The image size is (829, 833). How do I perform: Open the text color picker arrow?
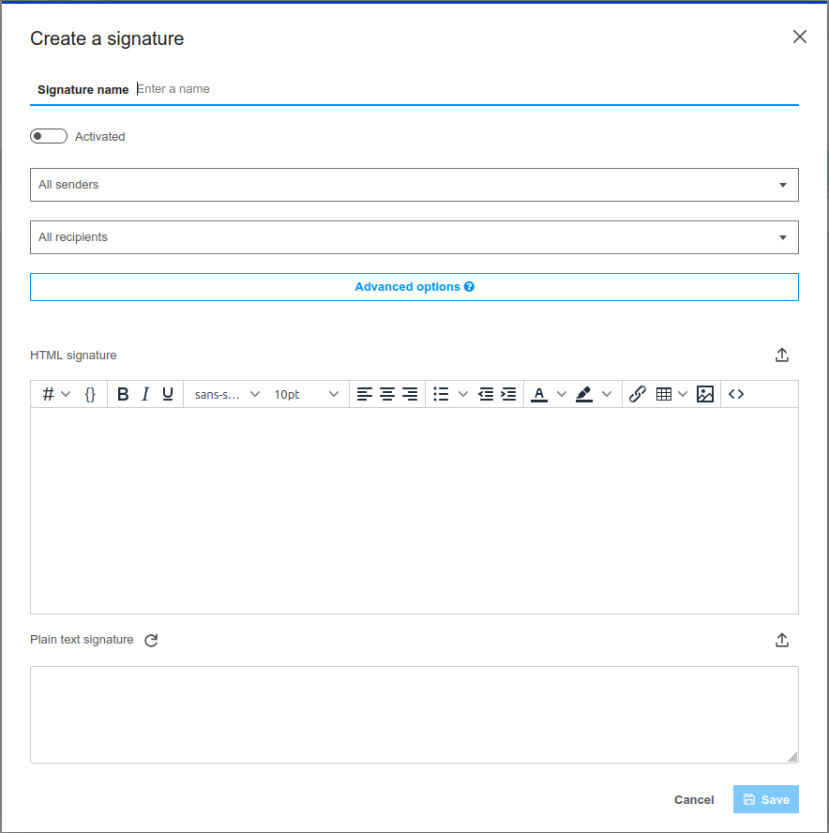(562, 395)
